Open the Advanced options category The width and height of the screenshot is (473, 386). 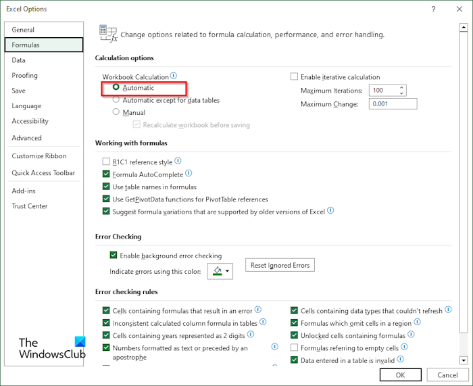pyautogui.click(x=26, y=138)
